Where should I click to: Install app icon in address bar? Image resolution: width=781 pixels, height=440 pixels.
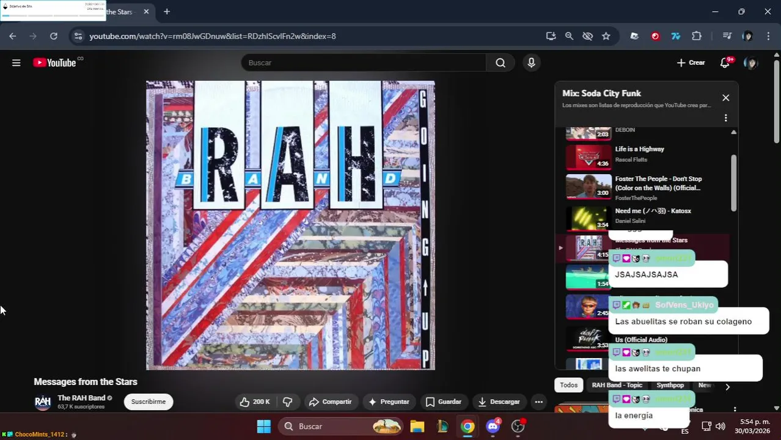point(551,36)
